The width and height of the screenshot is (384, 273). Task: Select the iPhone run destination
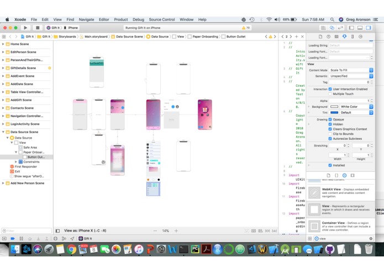click(x=71, y=28)
